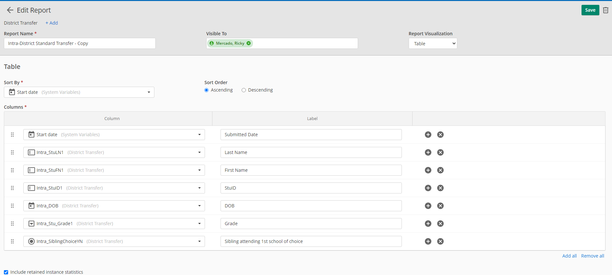Delete the report using the trash icon
Screen dimensions: 612x275
[x=605, y=10]
